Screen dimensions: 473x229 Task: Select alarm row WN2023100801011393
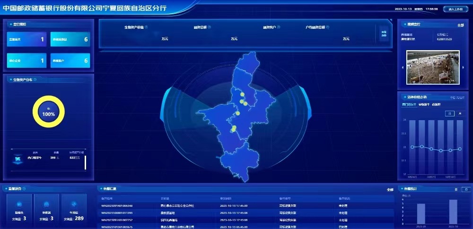pyautogui.click(x=246, y=213)
